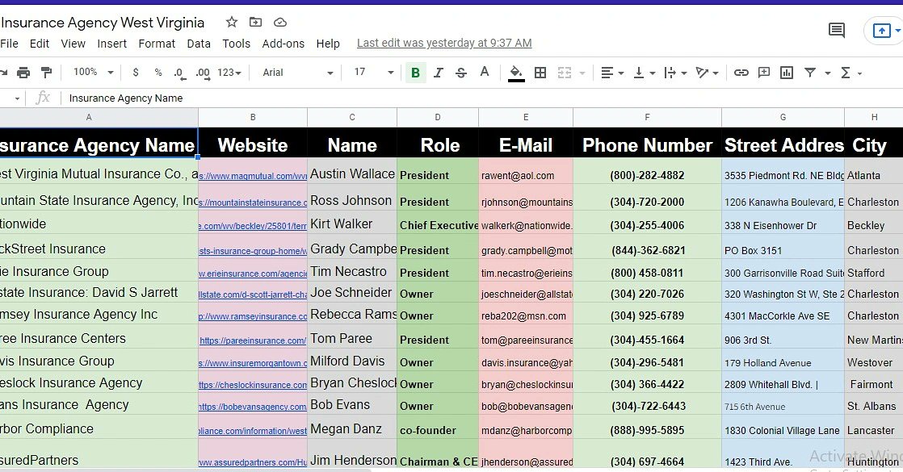Open the Format menu
The width and height of the screenshot is (903, 472).
tap(157, 44)
